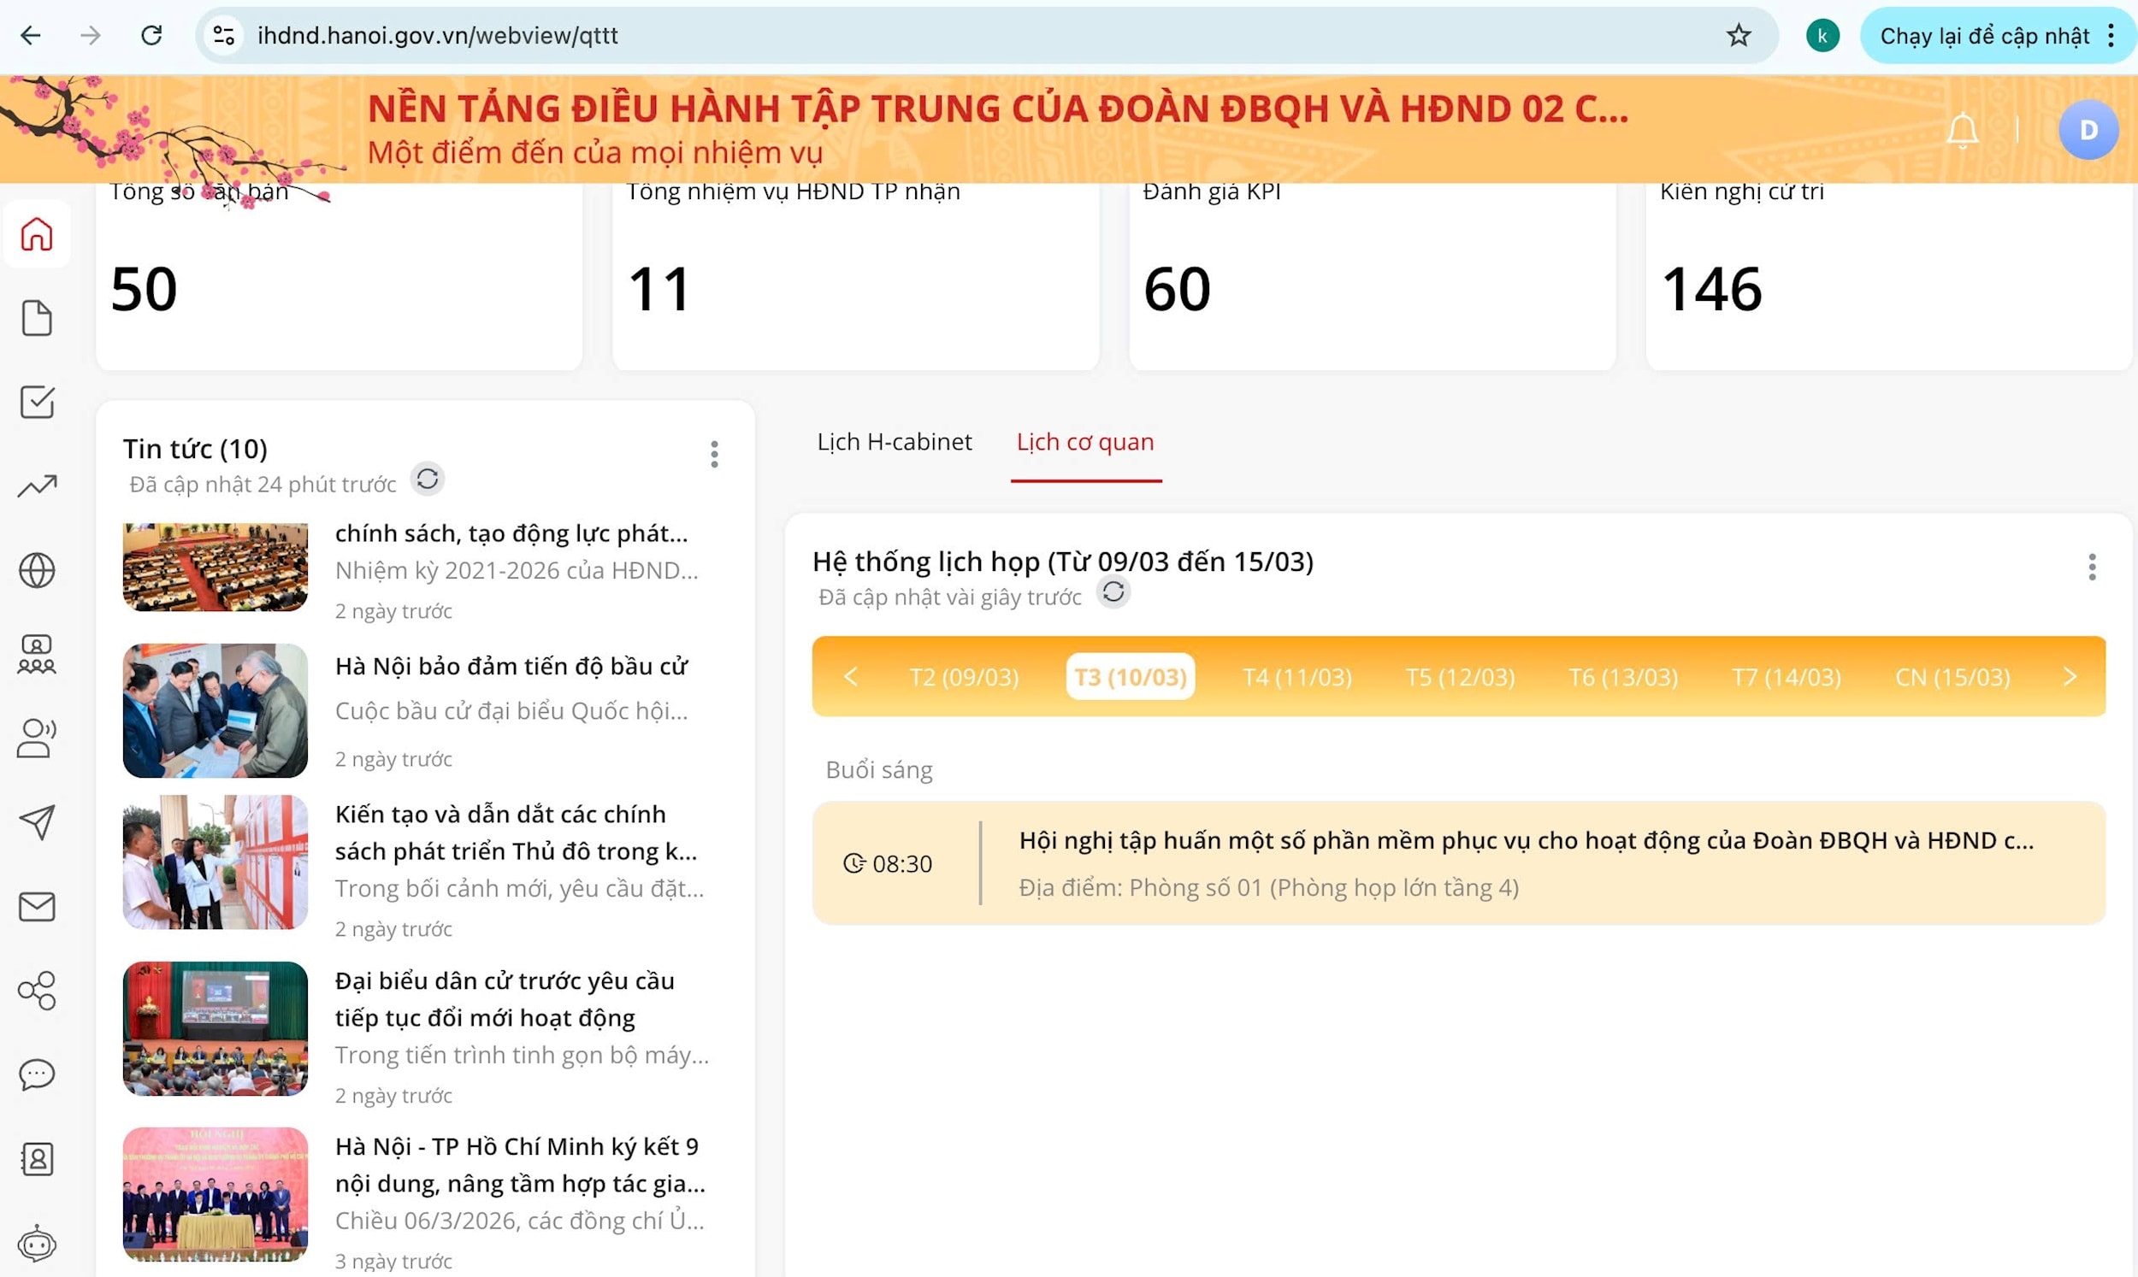The image size is (2138, 1277).
Task: Click thumbnail of chính sách, tạo động lực article
Action: tap(216, 567)
